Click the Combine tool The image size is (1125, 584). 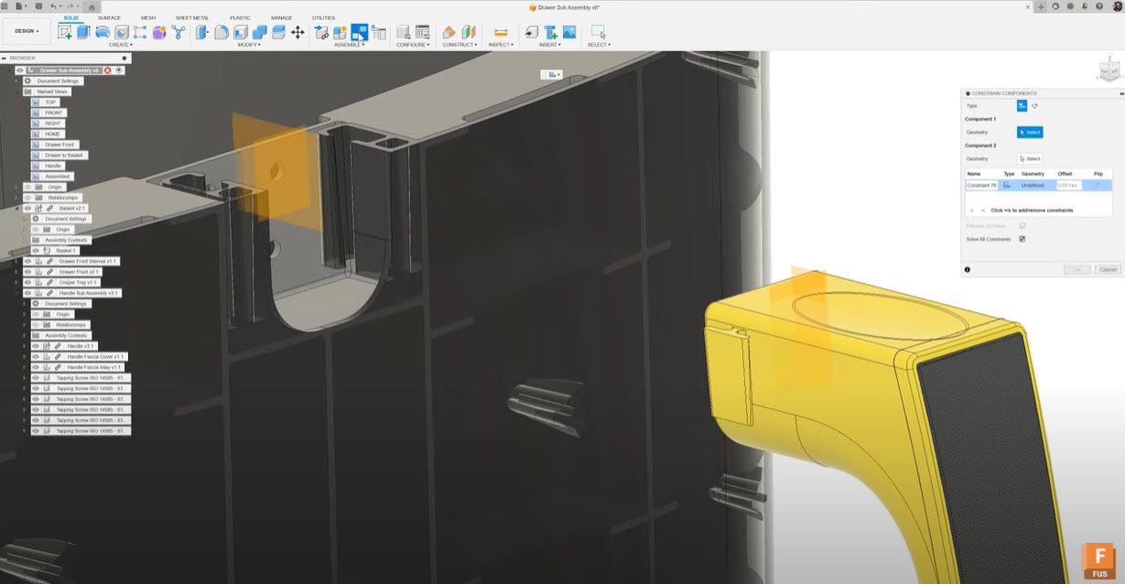(x=259, y=32)
